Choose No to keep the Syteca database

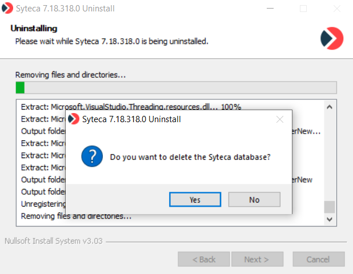point(254,199)
